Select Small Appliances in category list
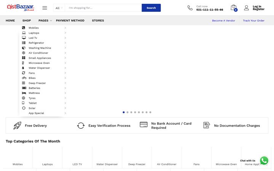The width and height of the screenshot is (274, 171). point(40,58)
